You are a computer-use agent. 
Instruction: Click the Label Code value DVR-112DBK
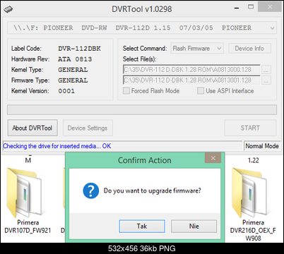click(79, 49)
